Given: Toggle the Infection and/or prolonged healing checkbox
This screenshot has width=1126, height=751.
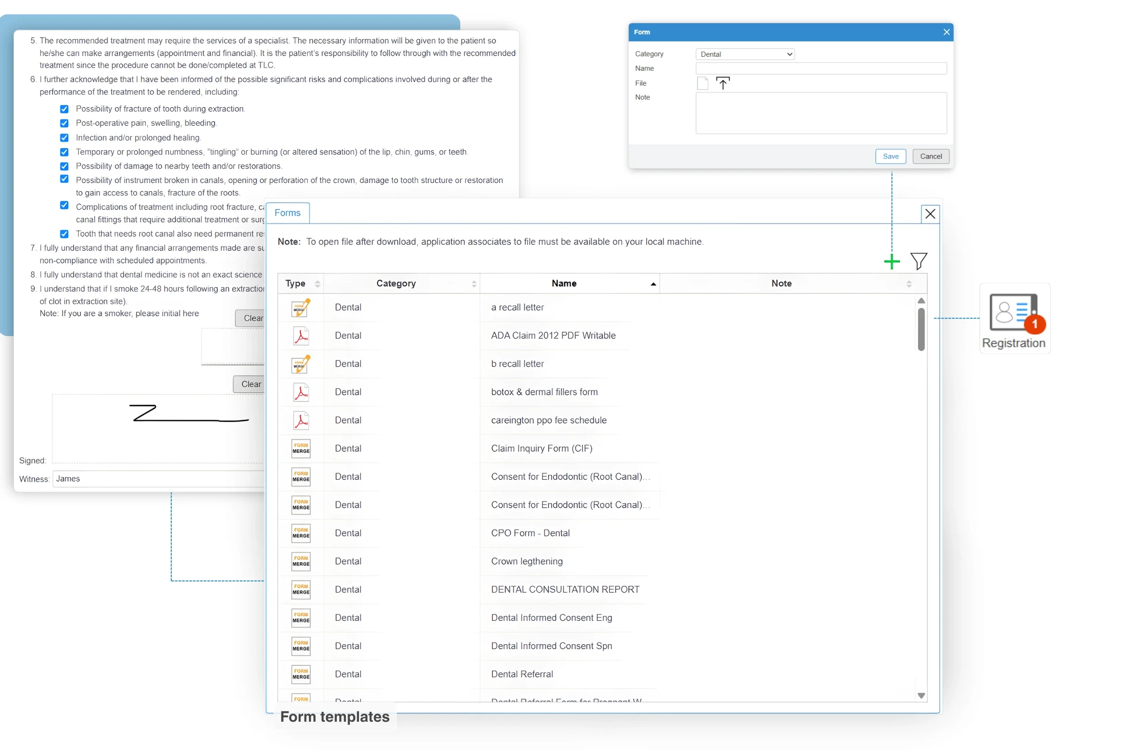Looking at the screenshot, I should (64, 137).
